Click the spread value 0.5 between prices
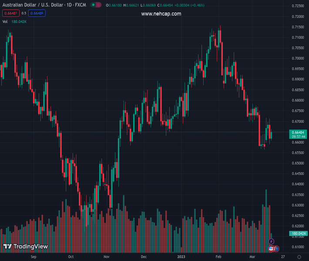309x261 pixels. pyautogui.click(x=24, y=13)
